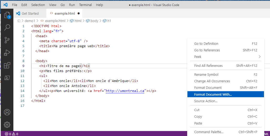Open Command Palette... from context menu
Viewport: 270px width, 136px height.
226,132
